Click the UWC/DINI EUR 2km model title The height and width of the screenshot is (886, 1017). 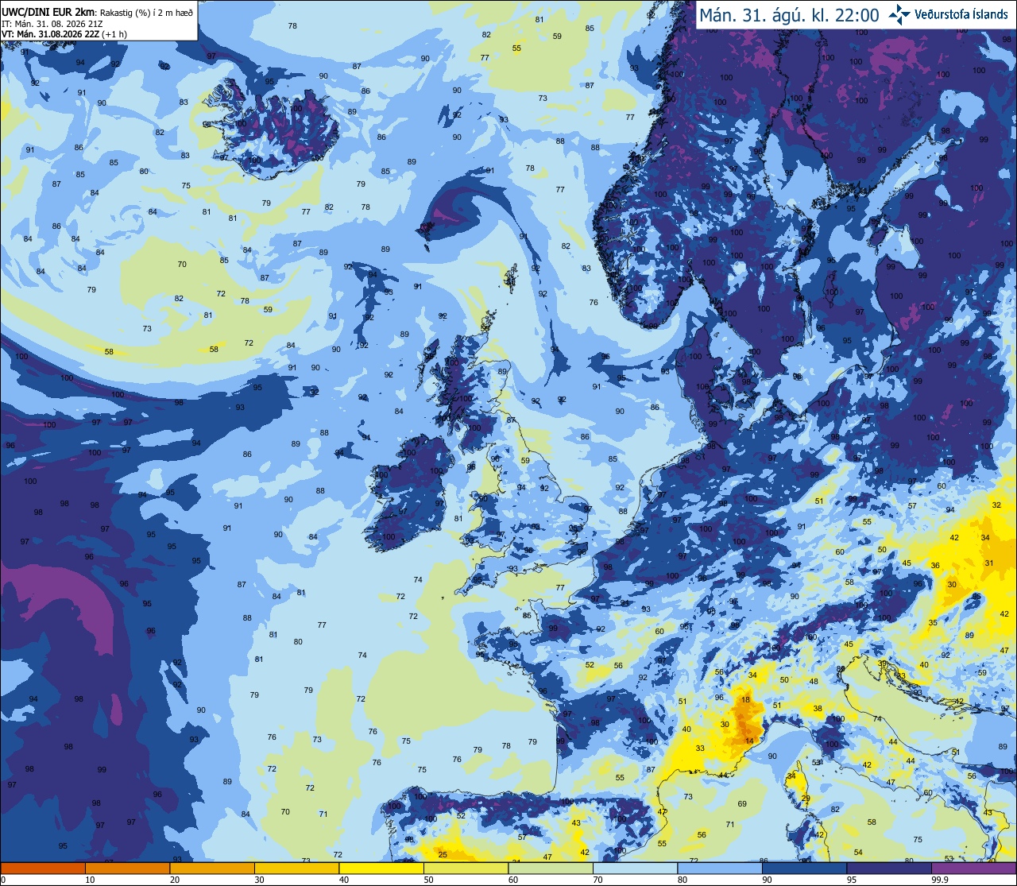[x=41, y=11]
